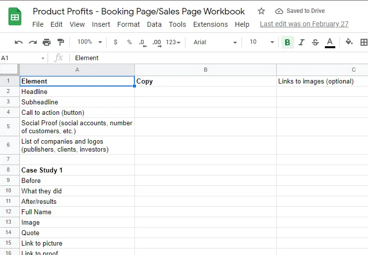The width and height of the screenshot is (368, 255).
Task: Toggle Bold formatting off
Action: [x=287, y=42]
